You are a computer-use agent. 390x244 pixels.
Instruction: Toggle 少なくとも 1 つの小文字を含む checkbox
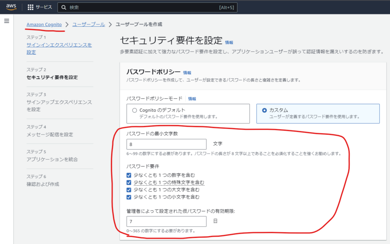point(129,197)
